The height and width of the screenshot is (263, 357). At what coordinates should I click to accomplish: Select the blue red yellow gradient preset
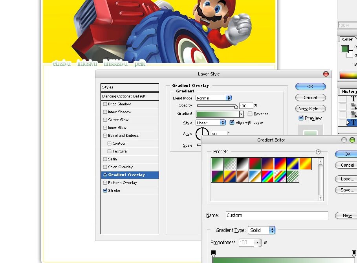click(x=280, y=164)
